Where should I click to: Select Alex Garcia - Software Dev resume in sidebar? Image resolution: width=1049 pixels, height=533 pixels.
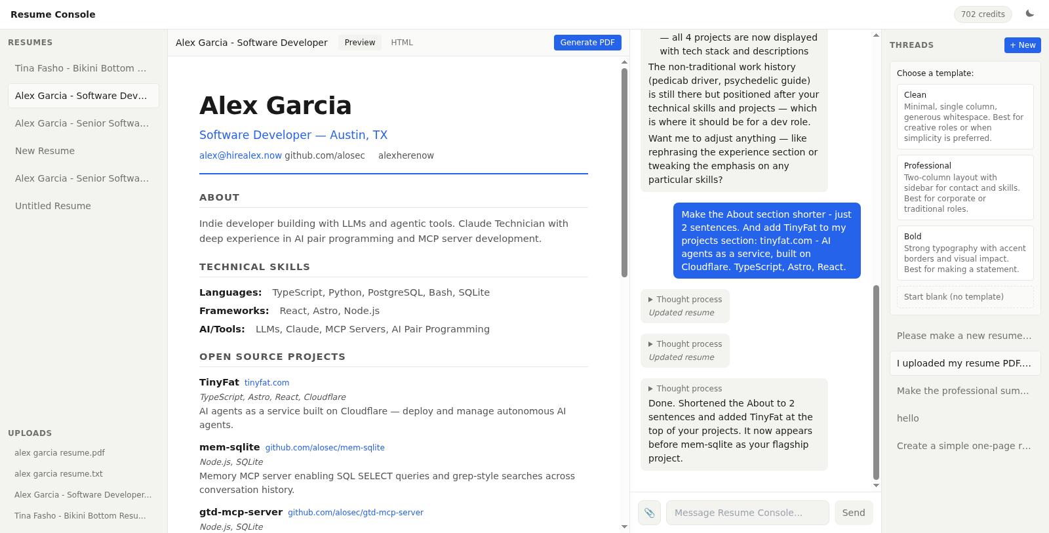click(x=83, y=96)
